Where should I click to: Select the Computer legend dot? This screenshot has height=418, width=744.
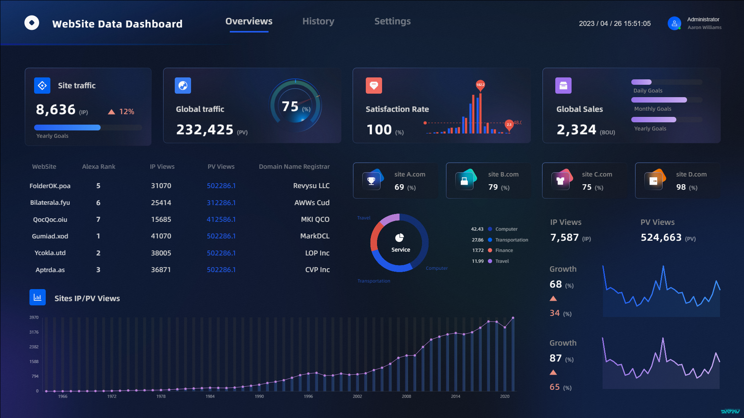coord(490,229)
